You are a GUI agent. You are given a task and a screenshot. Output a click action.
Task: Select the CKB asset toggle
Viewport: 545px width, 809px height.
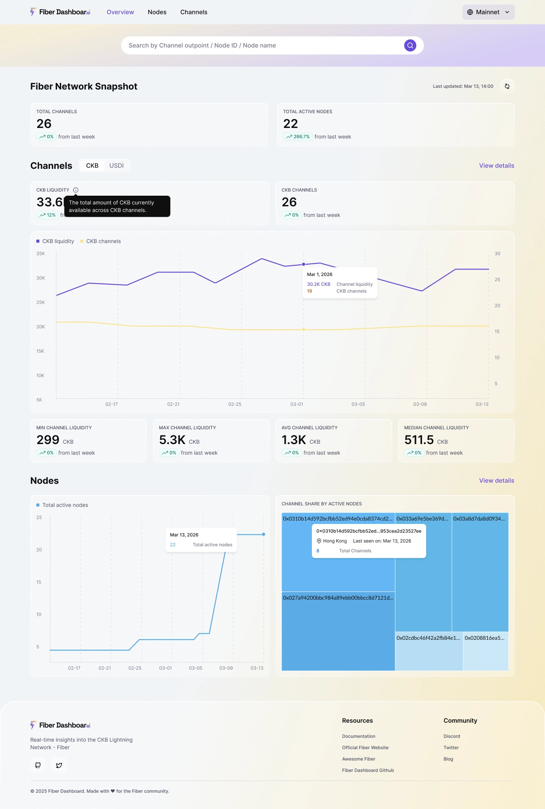[92, 165]
